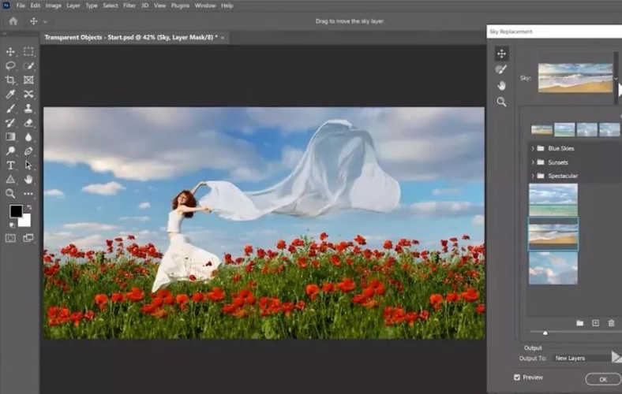Screen dimensions: 622x394
Task: Select the Lasso tool
Action: point(10,65)
